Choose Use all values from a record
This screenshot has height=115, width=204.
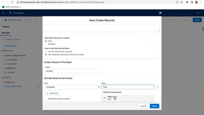coord(46,51)
